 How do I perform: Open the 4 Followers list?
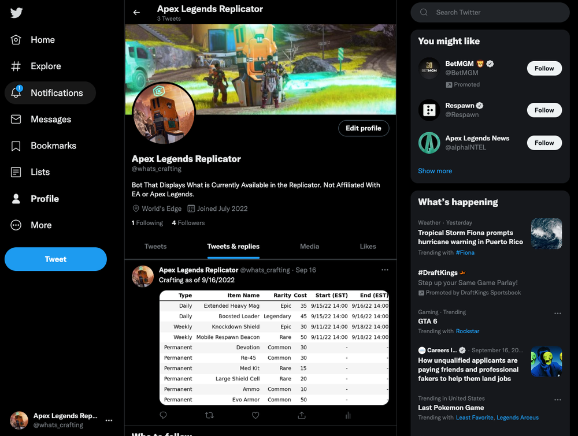pyautogui.click(x=188, y=223)
